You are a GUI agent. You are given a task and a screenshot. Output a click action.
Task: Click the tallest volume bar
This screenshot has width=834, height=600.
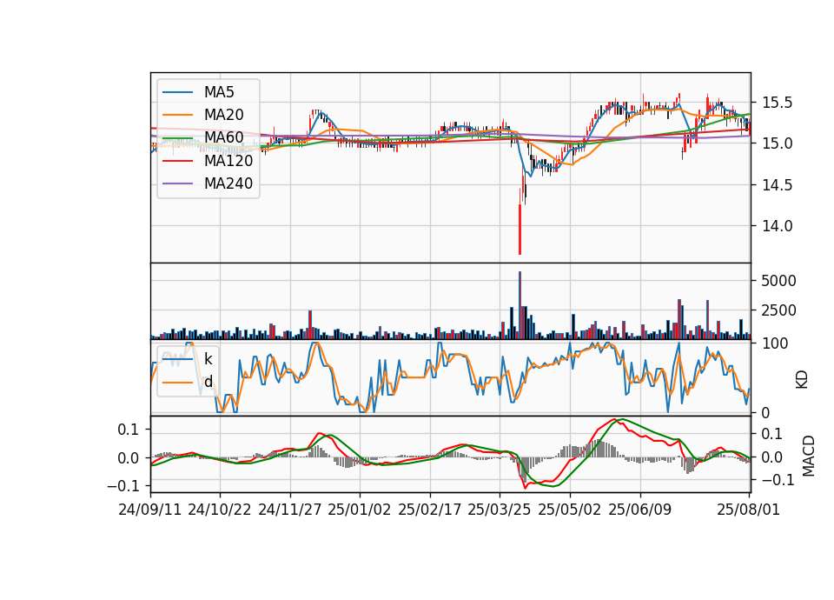tap(520, 305)
